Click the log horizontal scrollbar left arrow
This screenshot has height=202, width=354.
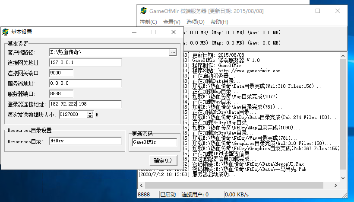coord(141,185)
